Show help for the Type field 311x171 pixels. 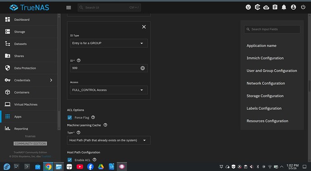click(x=78, y=132)
